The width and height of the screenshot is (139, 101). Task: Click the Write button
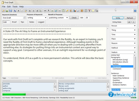click(118, 18)
